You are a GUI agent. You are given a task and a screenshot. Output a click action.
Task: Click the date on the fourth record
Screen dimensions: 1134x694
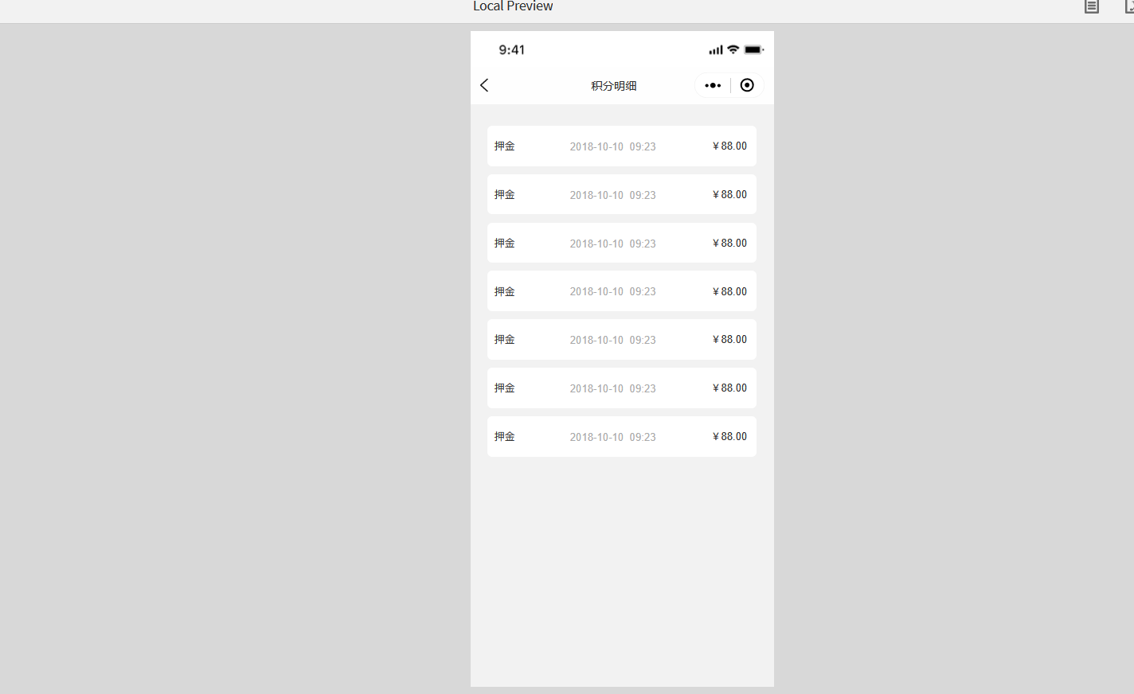click(612, 292)
